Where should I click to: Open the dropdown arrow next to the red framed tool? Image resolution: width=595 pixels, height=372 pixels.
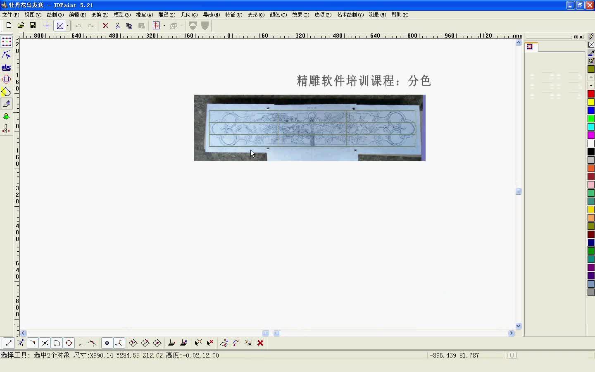pos(164,26)
